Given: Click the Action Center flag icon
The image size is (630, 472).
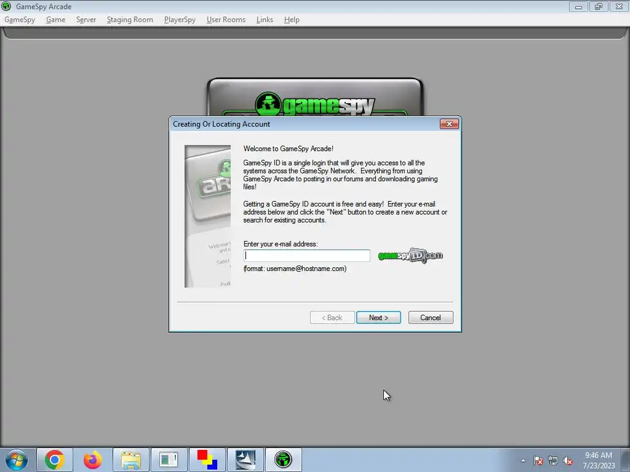Looking at the screenshot, I should pos(538,461).
